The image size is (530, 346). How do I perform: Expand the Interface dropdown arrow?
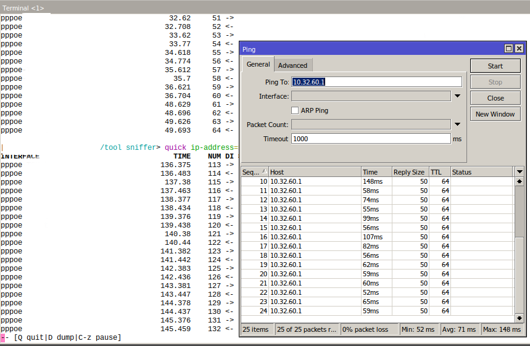(457, 96)
